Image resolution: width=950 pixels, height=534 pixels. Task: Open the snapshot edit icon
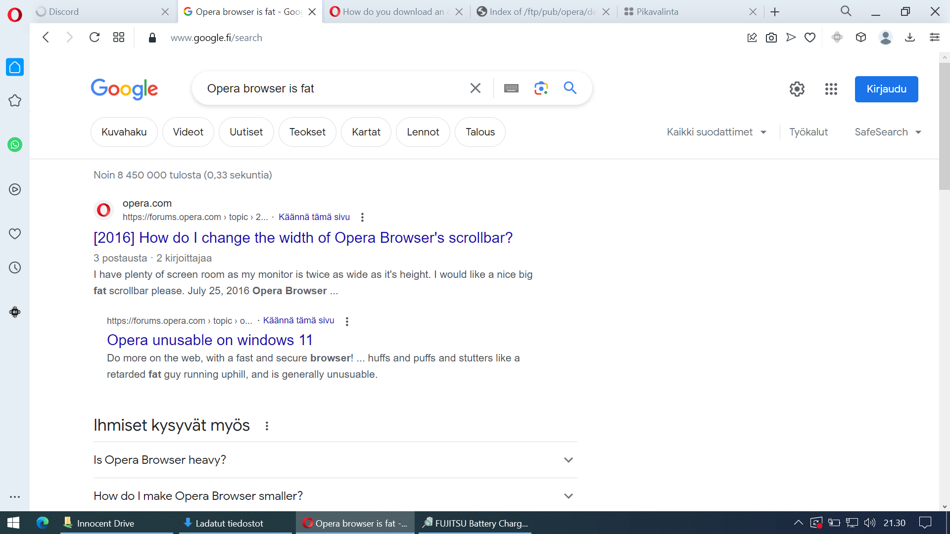click(752, 38)
